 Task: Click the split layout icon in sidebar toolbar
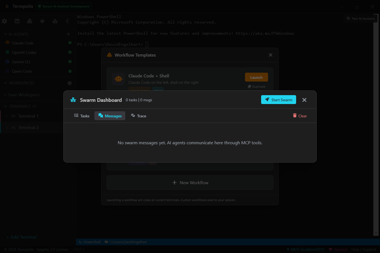coord(17,21)
